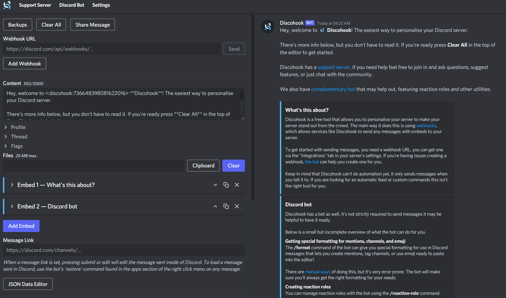Click the Files input box

(x=94, y=165)
